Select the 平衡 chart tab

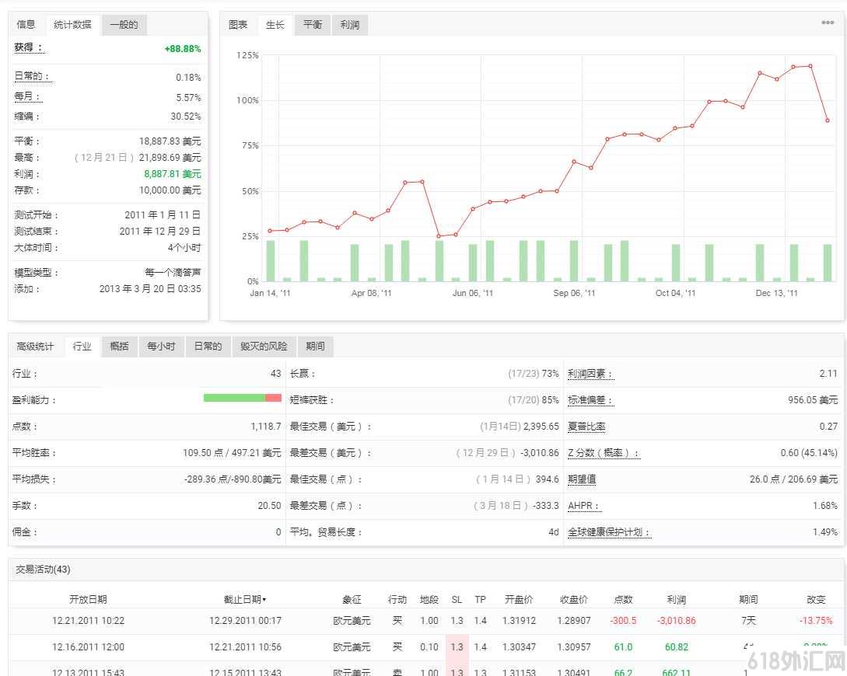(312, 25)
